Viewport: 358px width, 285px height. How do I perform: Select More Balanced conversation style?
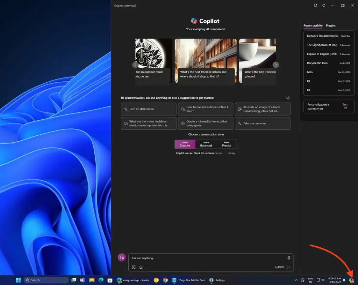(x=206, y=144)
